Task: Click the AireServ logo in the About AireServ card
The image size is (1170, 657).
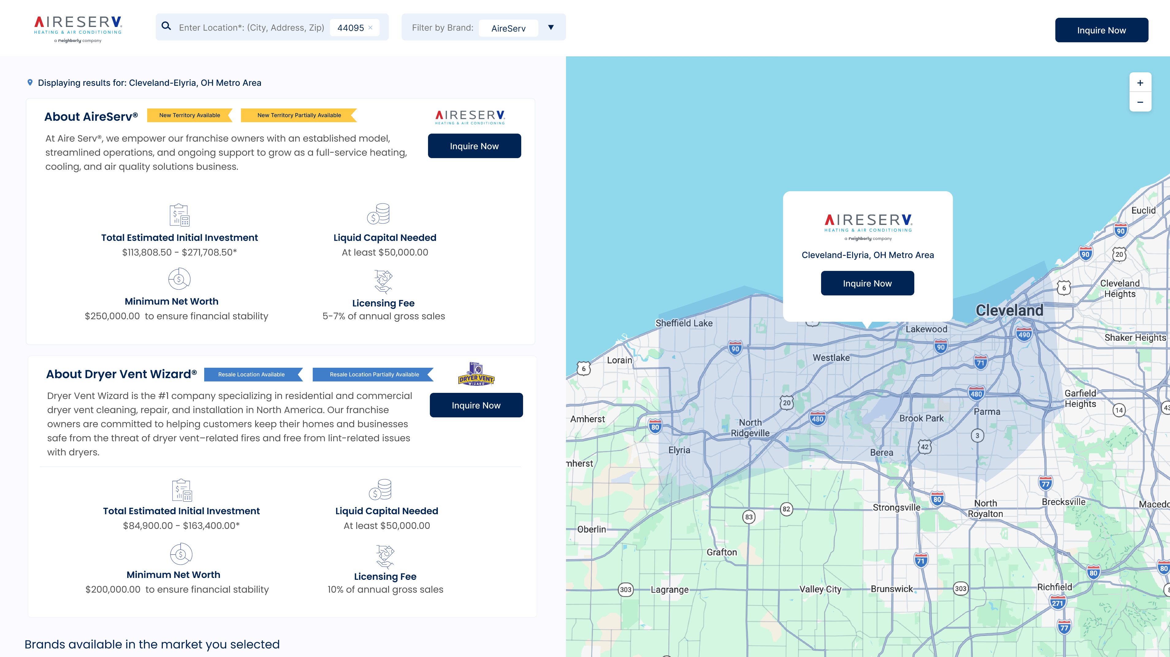Action: coord(470,117)
